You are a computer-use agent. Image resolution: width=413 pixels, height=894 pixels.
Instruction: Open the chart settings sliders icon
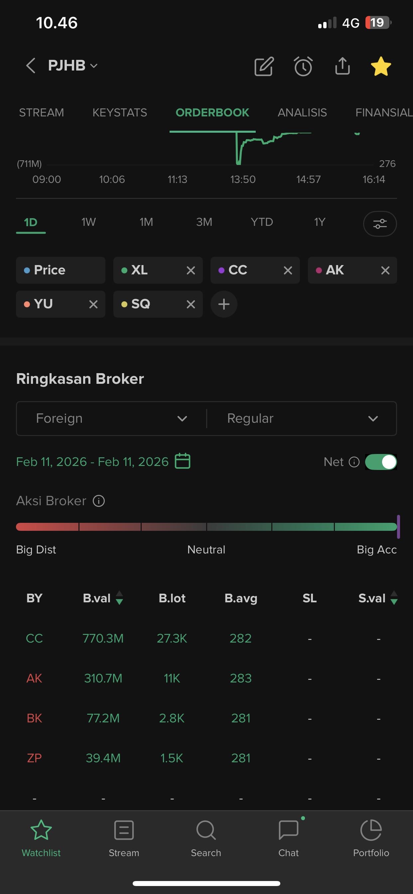[380, 223]
